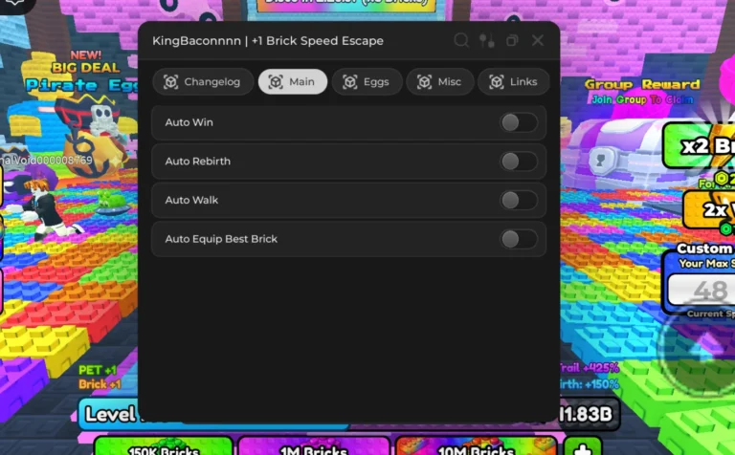Click the Auto Win label text
The height and width of the screenshot is (455, 735).
tap(189, 122)
